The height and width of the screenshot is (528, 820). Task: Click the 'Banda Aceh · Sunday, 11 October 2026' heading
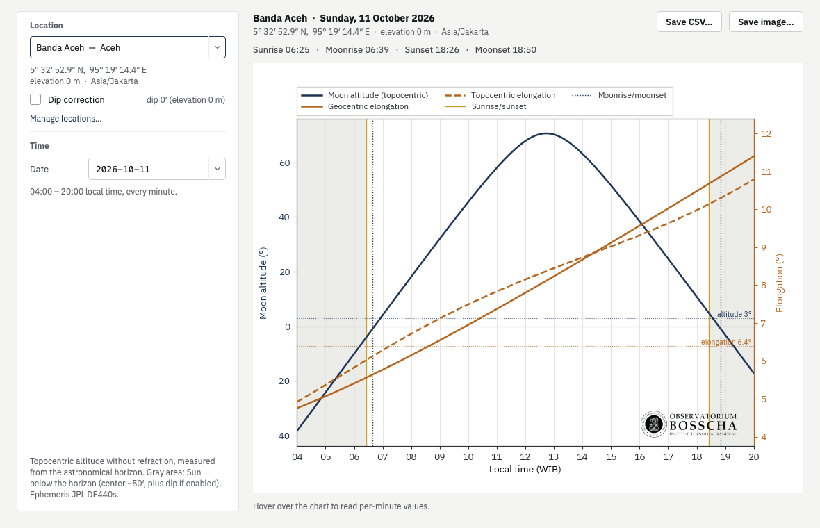pyautogui.click(x=343, y=18)
